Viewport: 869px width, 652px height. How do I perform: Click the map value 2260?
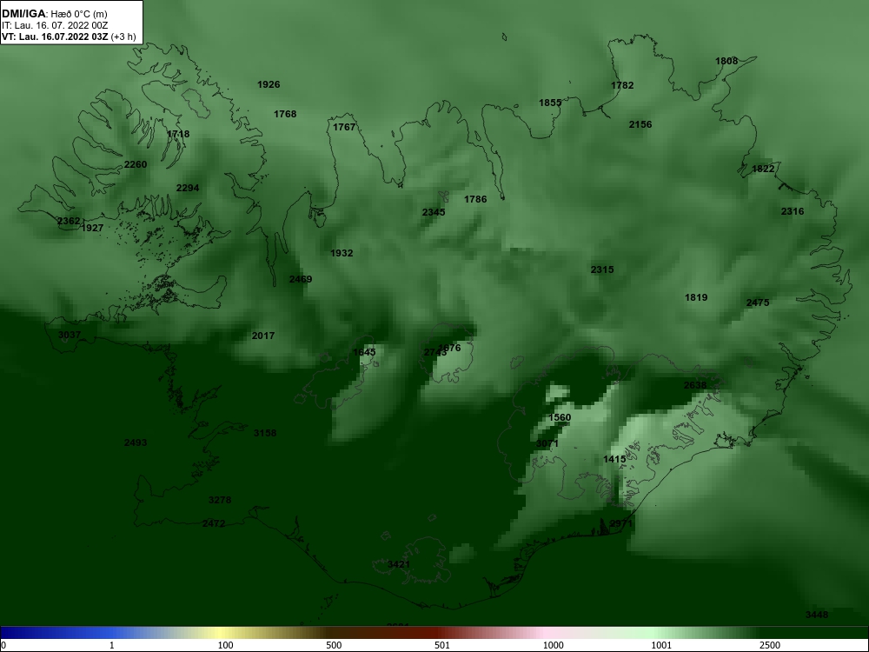click(x=136, y=164)
